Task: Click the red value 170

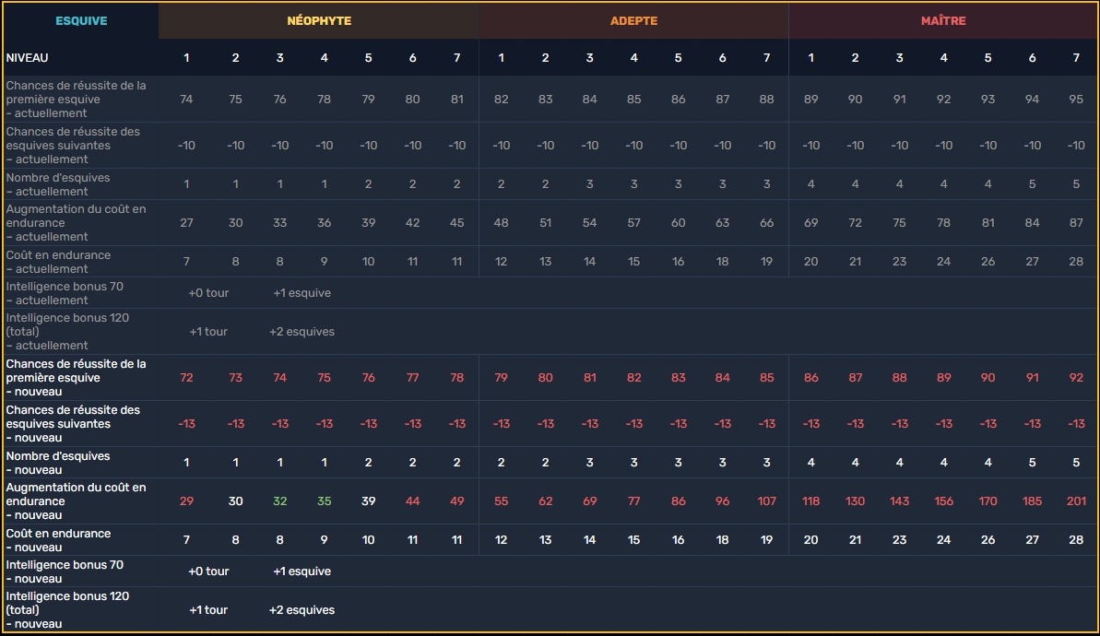Action: pyautogui.click(x=988, y=501)
